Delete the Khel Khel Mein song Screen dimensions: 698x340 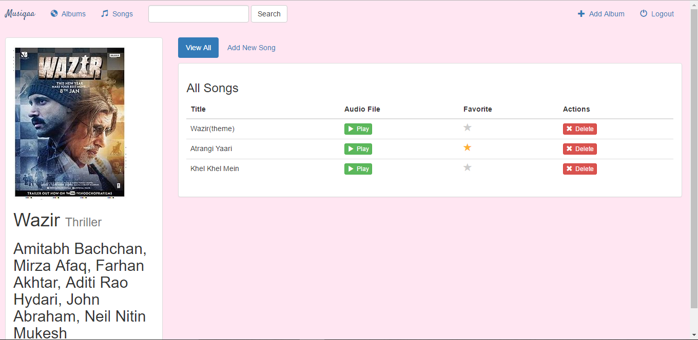click(x=580, y=169)
